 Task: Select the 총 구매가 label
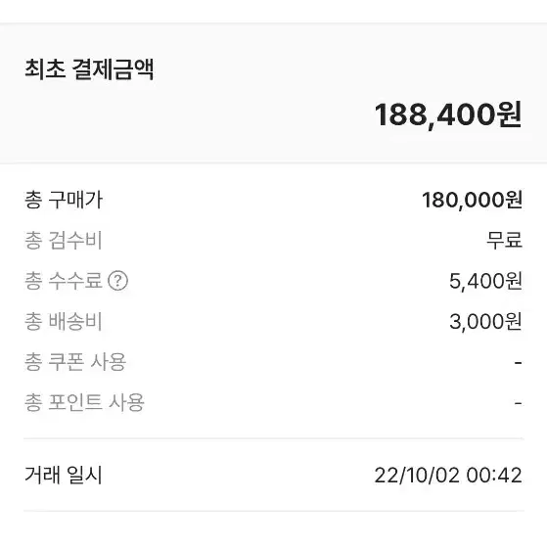pyautogui.click(x=64, y=200)
